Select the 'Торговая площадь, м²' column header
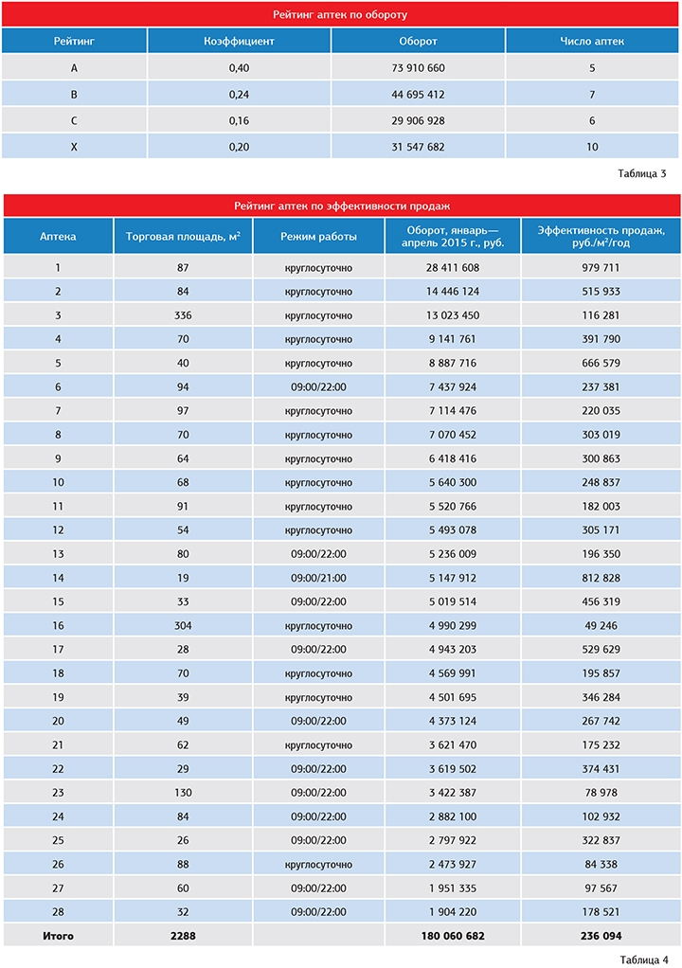Screen dimensions: 682x968 click(183, 236)
